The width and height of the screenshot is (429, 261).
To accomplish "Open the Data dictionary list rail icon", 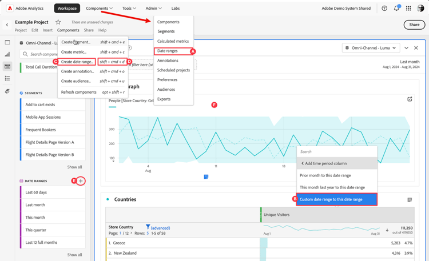I will tap(7, 78).
